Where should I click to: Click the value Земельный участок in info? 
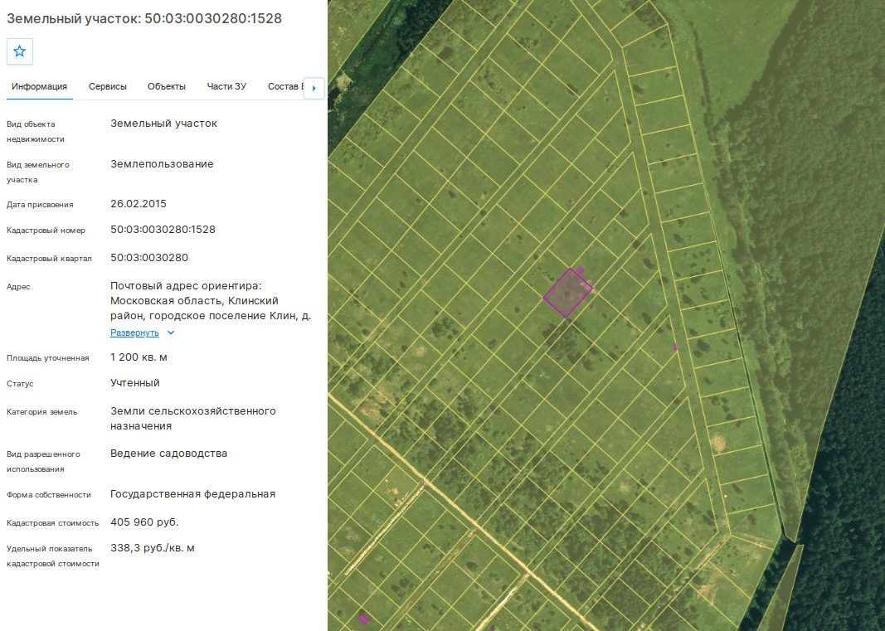coord(163,123)
